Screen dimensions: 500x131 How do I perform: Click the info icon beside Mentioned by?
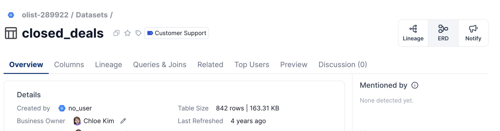[415, 85]
